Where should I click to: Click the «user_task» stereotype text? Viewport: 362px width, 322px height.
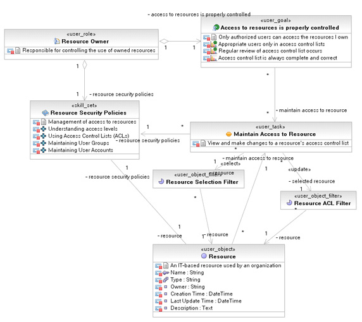coord(270,127)
